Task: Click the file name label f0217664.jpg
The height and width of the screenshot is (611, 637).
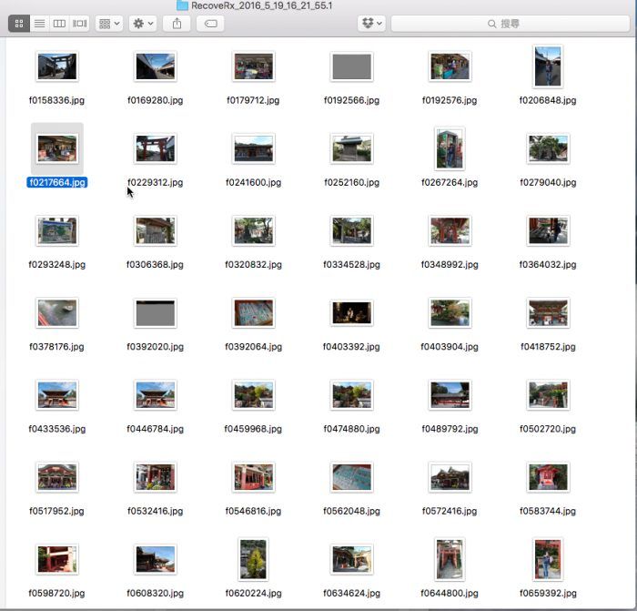Action: pos(56,182)
